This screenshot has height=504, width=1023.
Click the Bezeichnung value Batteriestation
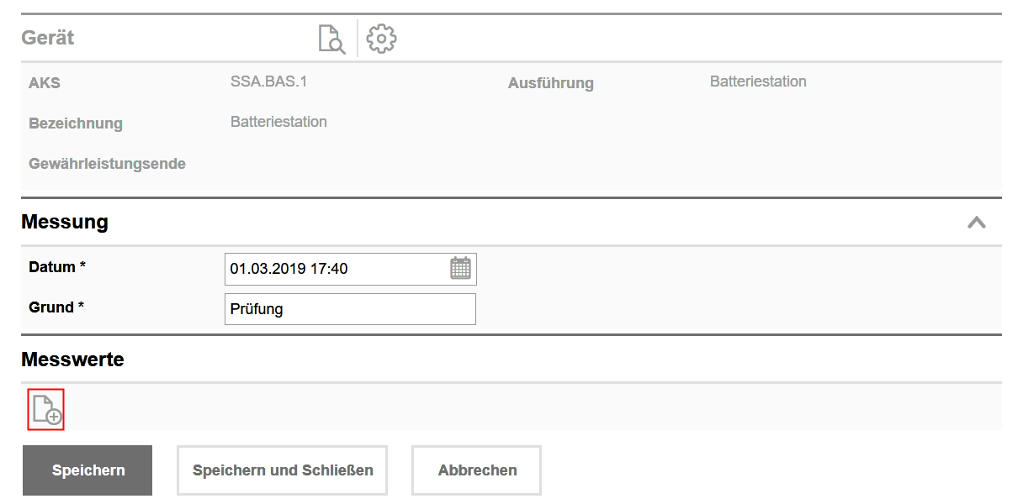click(278, 122)
